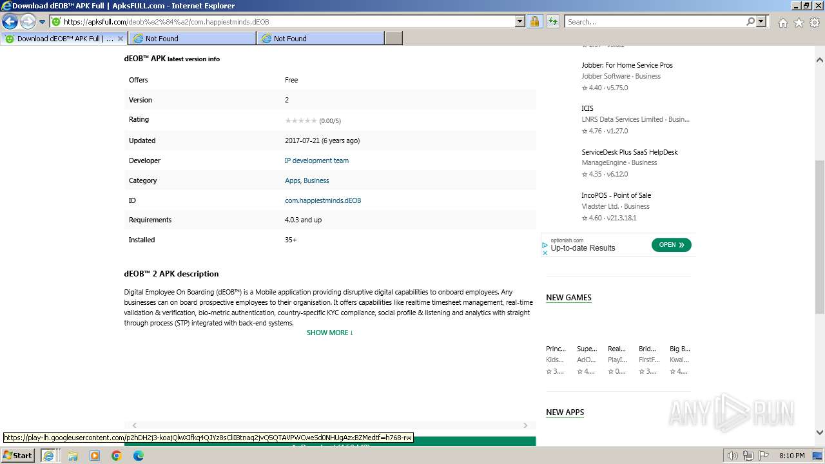Launch Google Chrome from taskbar

(x=117, y=456)
